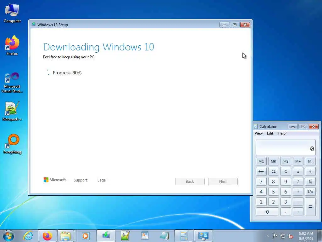Click the M- calculator key
The image size is (322, 242).
point(310,161)
